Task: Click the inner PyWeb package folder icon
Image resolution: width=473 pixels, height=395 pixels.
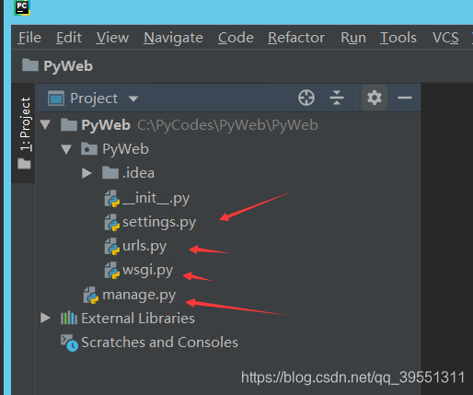Action: [x=89, y=149]
